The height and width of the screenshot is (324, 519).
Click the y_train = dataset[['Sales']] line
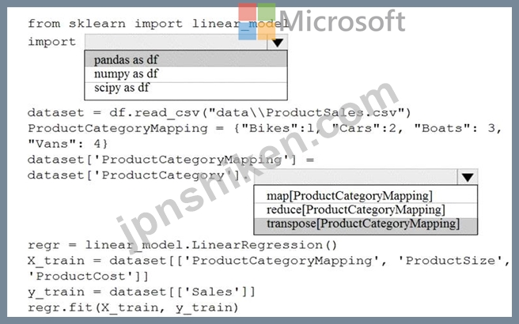click(142, 292)
